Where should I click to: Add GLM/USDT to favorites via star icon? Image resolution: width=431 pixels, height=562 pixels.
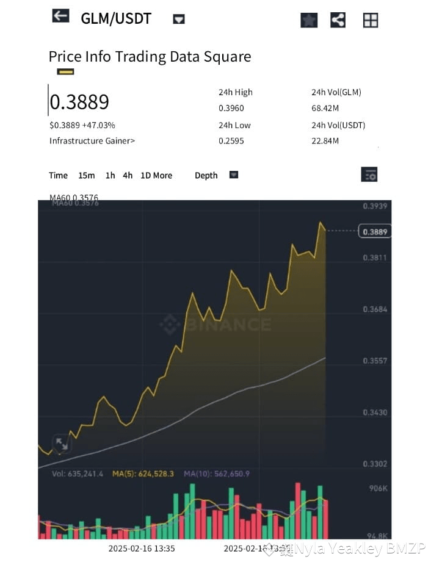[308, 20]
